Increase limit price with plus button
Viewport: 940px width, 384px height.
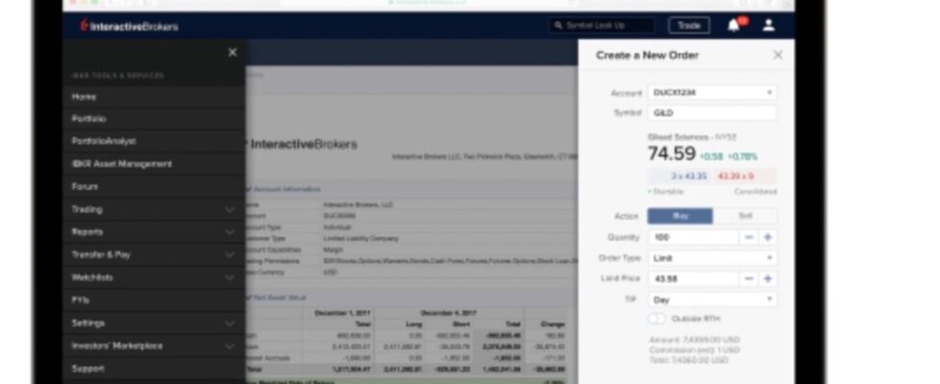(767, 278)
